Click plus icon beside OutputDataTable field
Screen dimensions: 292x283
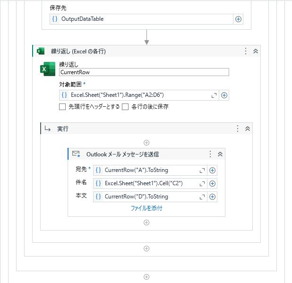click(x=238, y=19)
